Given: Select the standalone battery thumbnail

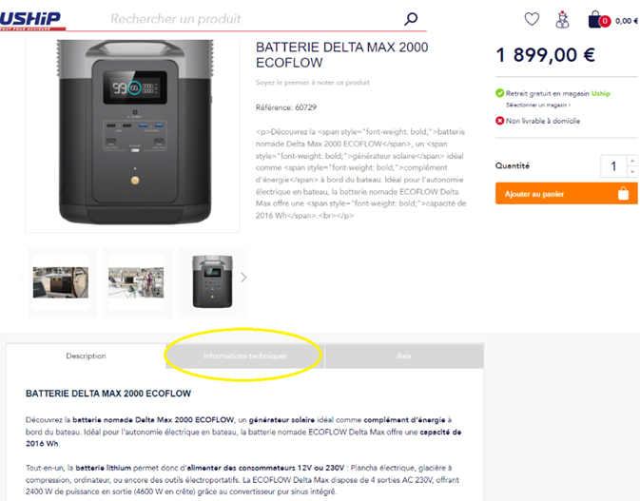Looking at the screenshot, I should [212, 281].
